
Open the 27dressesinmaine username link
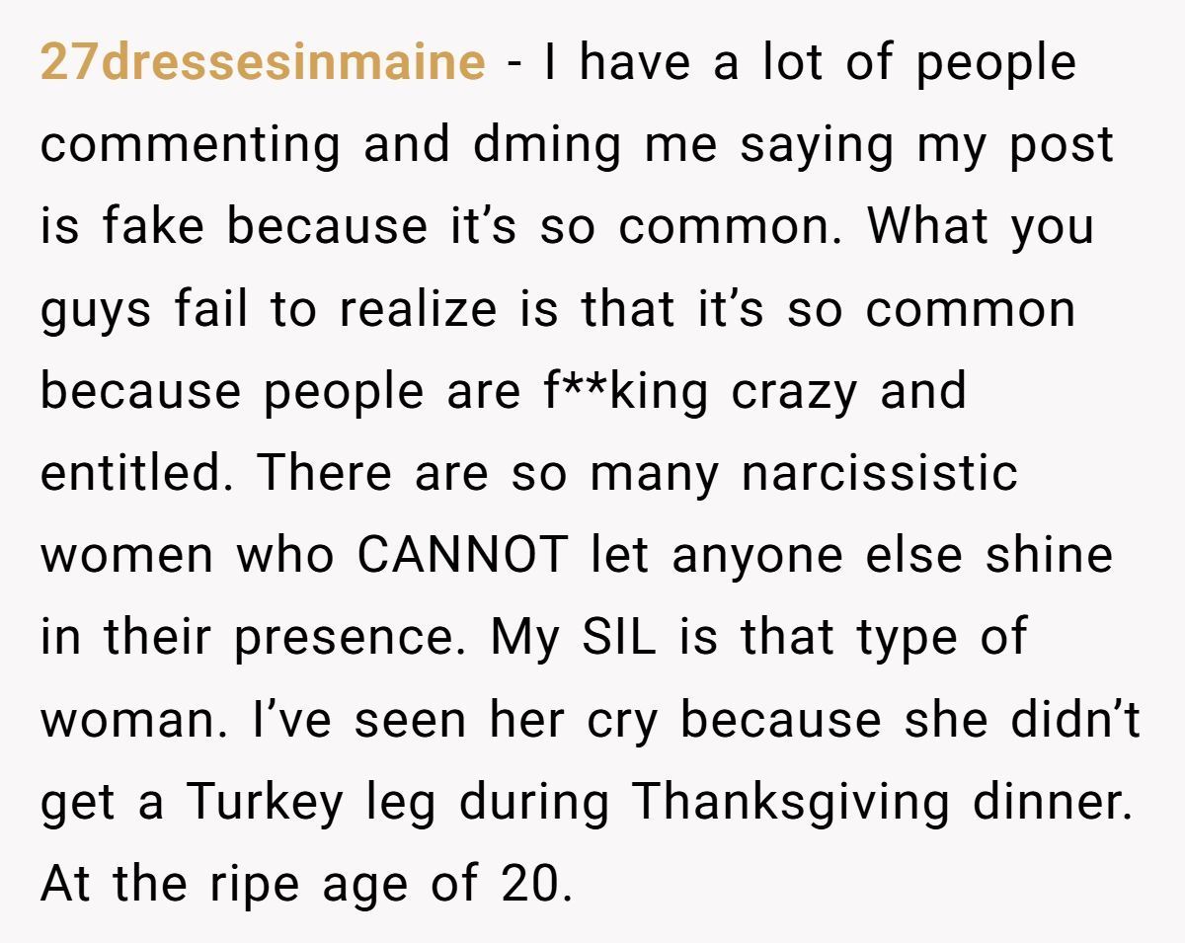click(x=263, y=64)
